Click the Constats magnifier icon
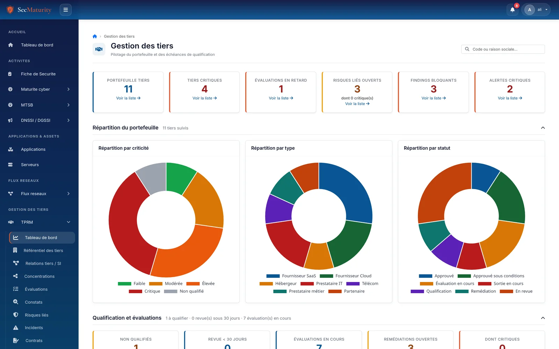559x349 pixels. click(x=16, y=302)
